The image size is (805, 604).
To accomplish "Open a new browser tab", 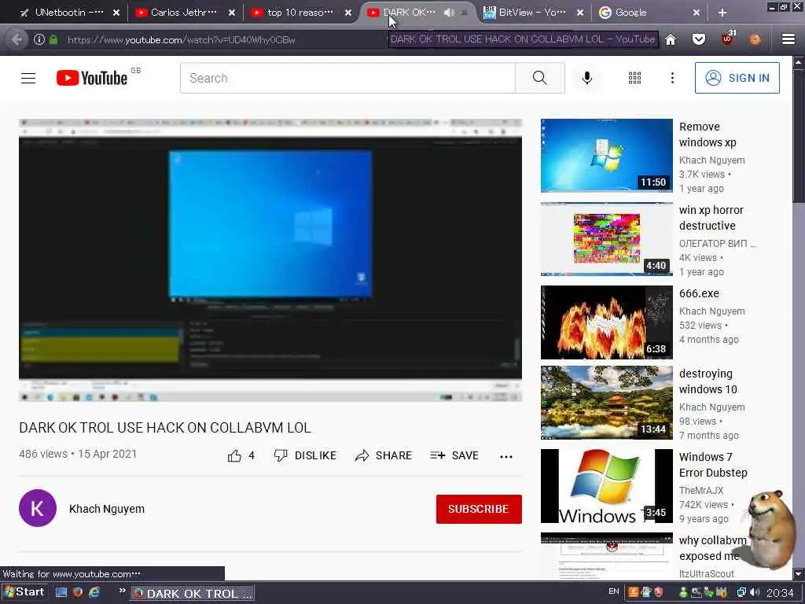I will click(x=722, y=13).
